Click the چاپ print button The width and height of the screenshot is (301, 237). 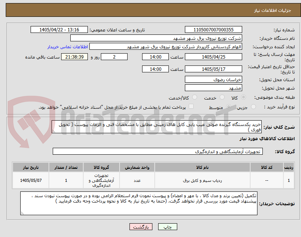click(x=168, y=227)
